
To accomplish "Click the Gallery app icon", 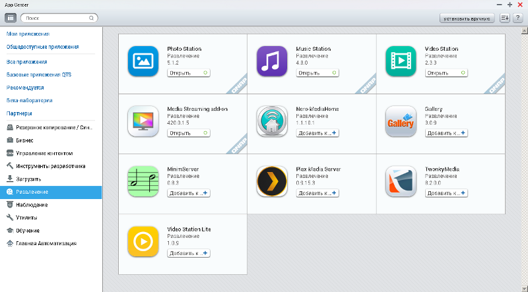I will point(401,121).
